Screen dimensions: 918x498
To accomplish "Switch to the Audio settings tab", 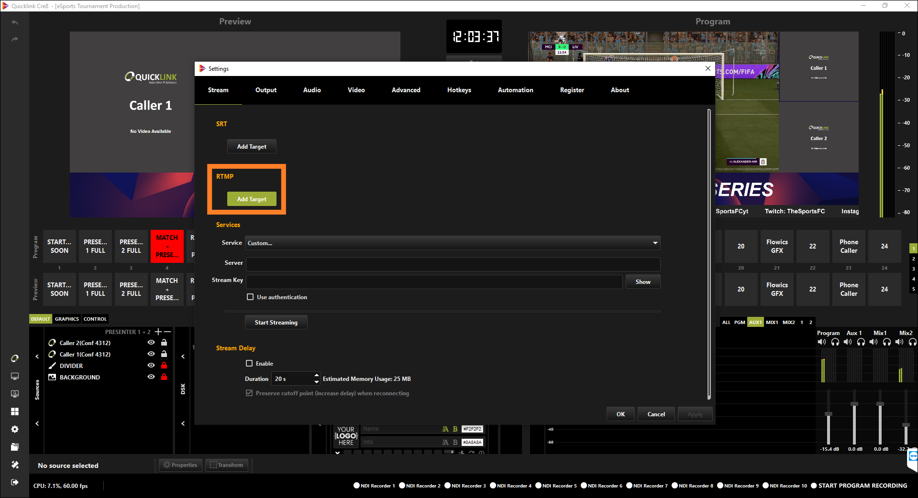I will (312, 90).
